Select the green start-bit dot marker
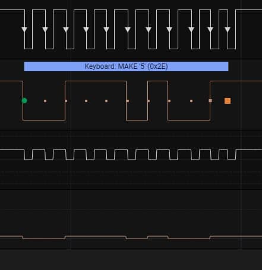 coord(24,101)
